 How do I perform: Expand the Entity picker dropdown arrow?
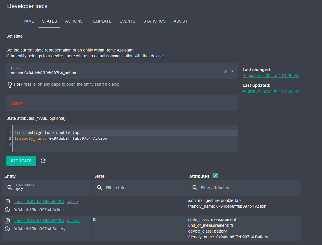point(232,71)
